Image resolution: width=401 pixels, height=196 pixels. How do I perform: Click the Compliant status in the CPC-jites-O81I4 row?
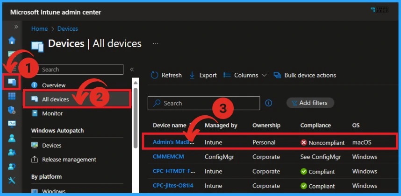(317, 186)
